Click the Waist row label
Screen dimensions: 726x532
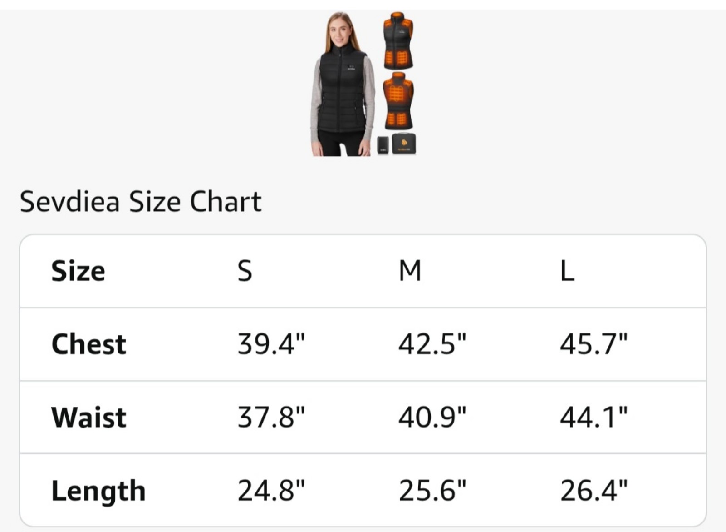88,417
